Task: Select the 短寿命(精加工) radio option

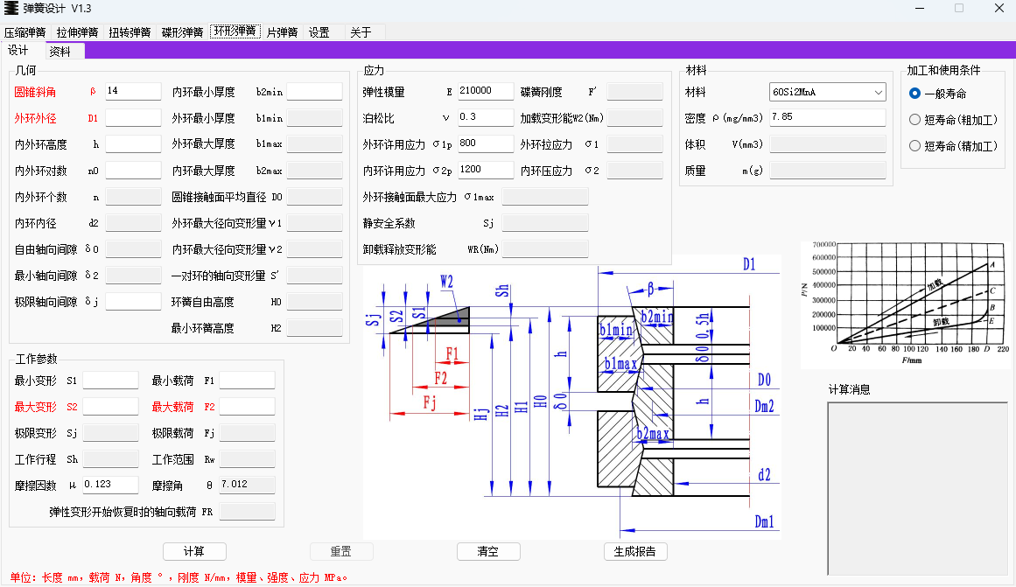Action: 914,145
